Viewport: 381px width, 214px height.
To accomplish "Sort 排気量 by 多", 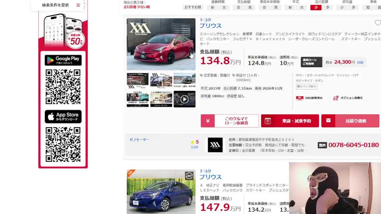I will (x=354, y=7).
